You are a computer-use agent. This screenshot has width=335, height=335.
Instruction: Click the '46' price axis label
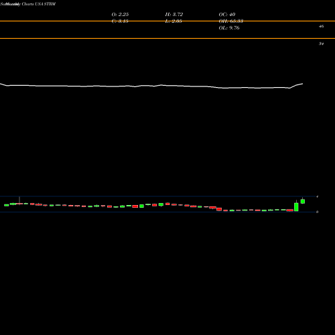pyautogui.click(x=321, y=26)
